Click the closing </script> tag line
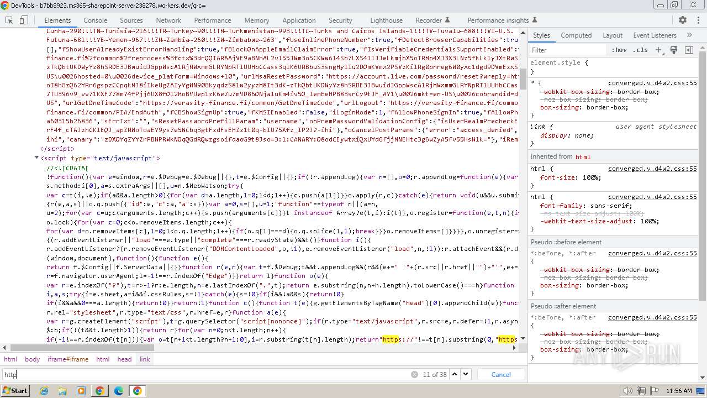The image size is (707, 398). pos(57,149)
